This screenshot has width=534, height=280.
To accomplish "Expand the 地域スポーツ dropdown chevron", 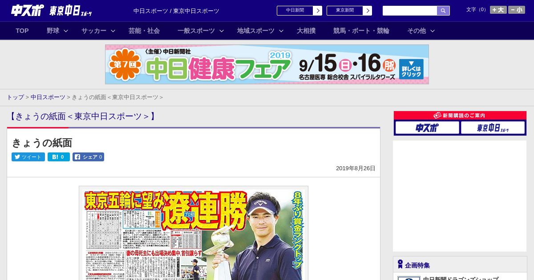I will (281, 31).
